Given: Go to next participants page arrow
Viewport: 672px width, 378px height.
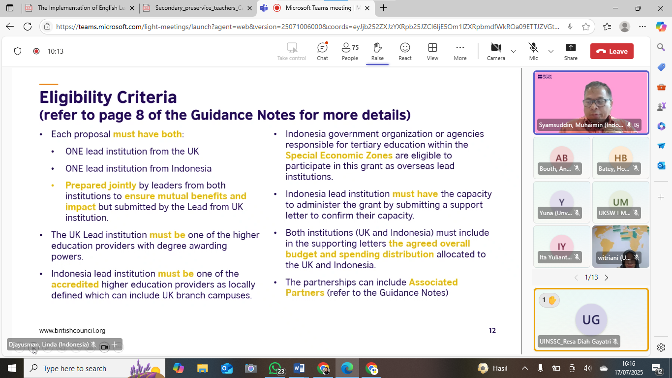Looking at the screenshot, I should [x=606, y=278].
